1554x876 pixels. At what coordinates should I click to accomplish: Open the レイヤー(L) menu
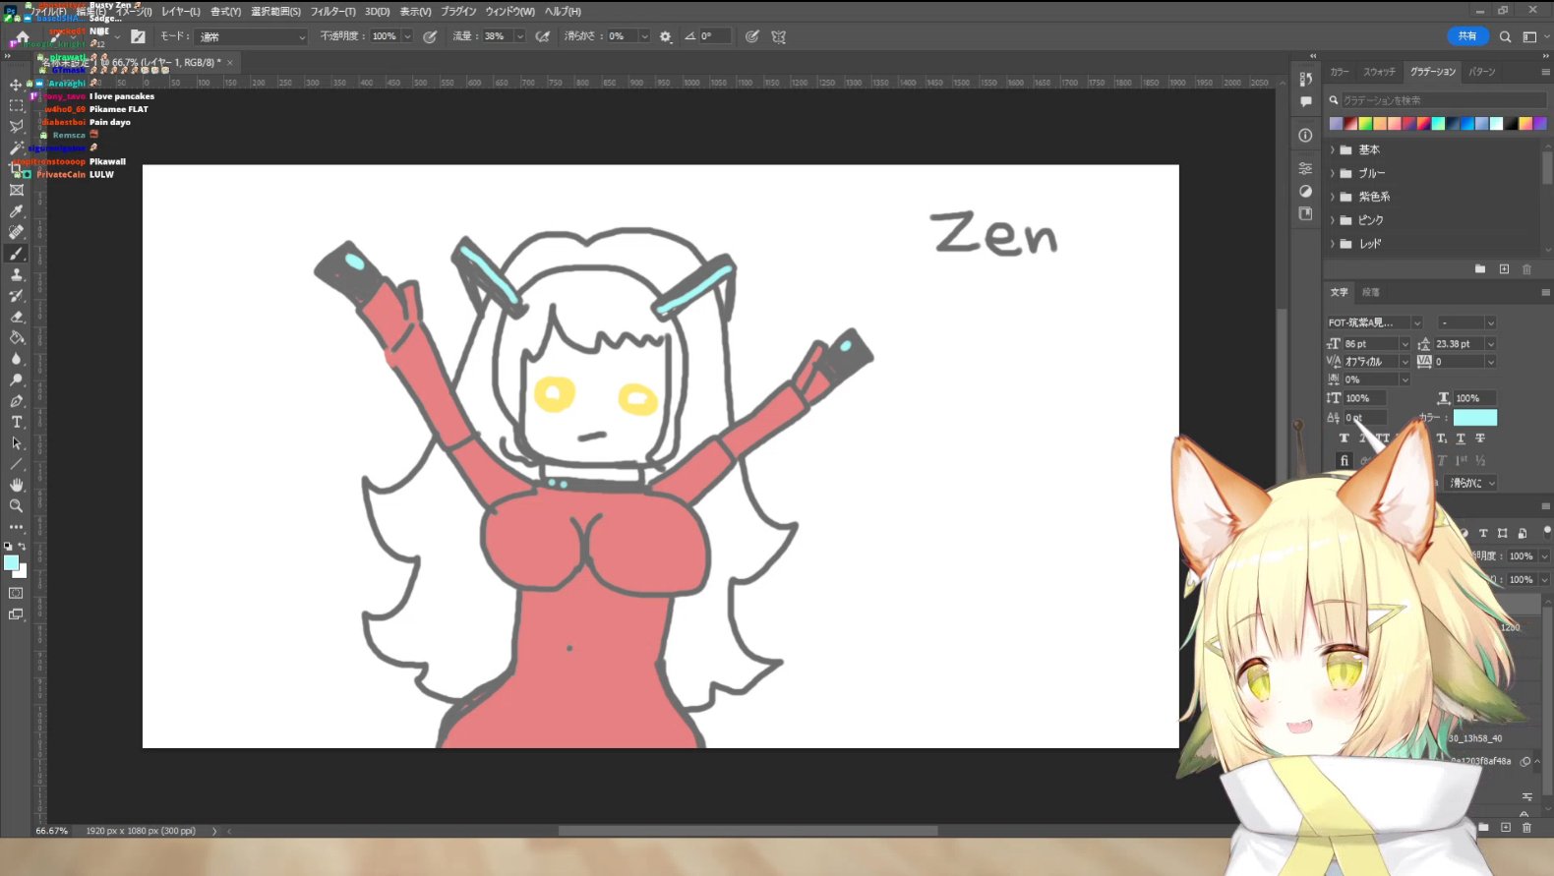[181, 12]
